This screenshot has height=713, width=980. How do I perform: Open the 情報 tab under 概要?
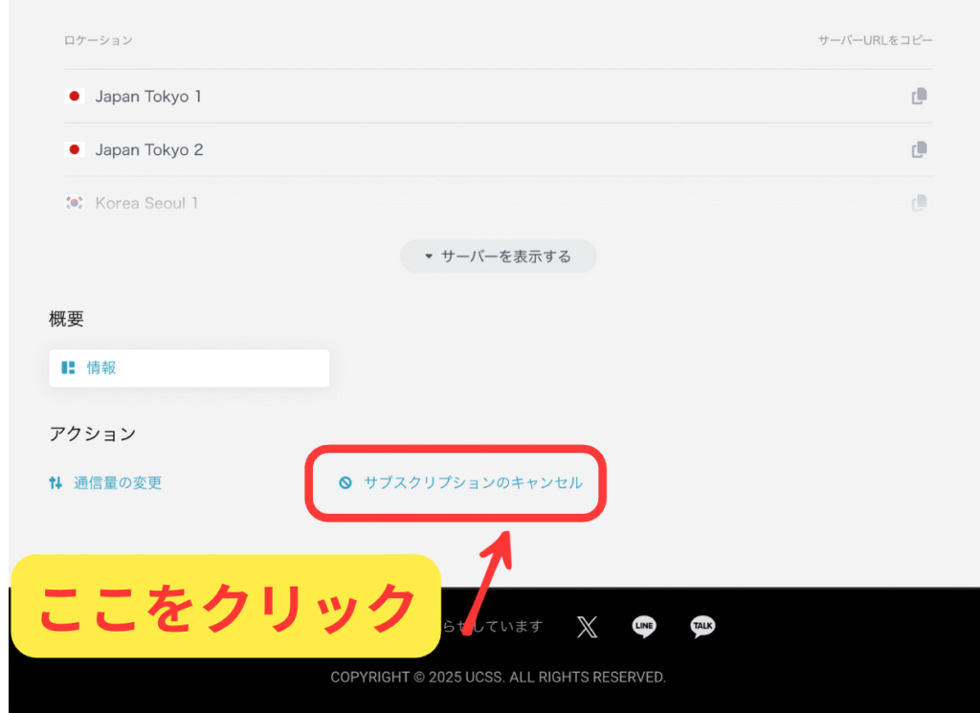(x=101, y=368)
